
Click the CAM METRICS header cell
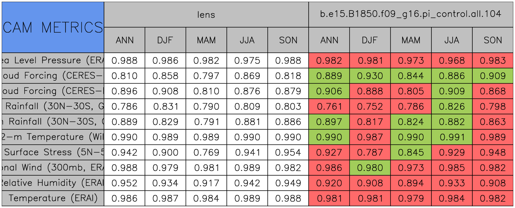coord(53,27)
